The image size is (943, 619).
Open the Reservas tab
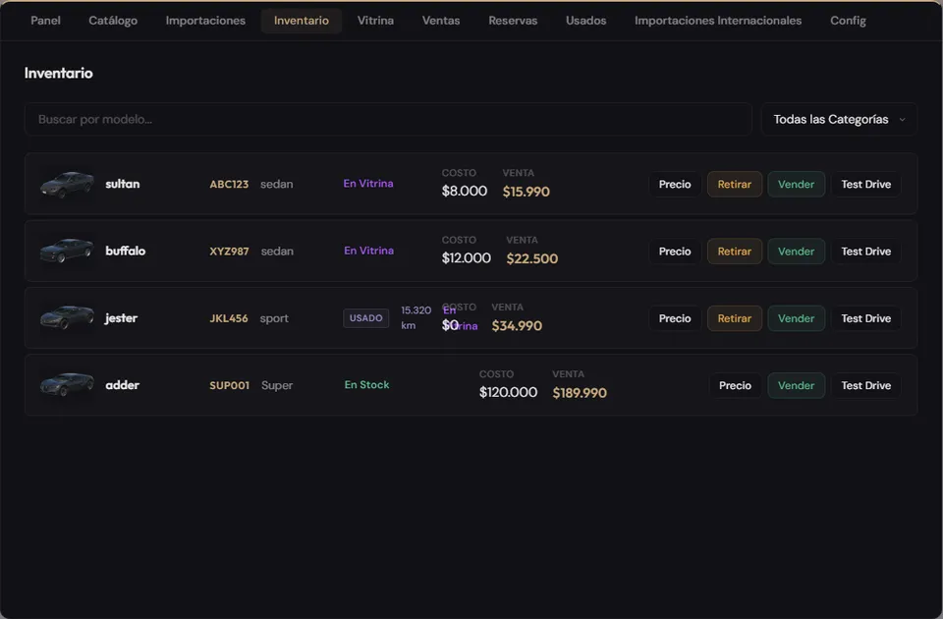tap(513, 21)
